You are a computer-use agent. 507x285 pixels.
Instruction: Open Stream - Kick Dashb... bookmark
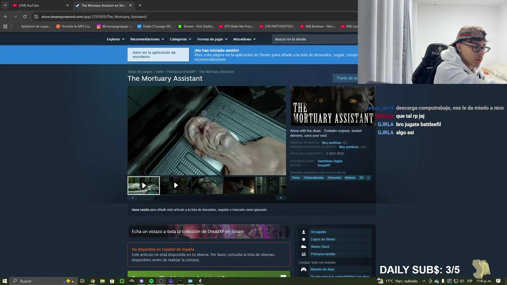tap(196, 27)
